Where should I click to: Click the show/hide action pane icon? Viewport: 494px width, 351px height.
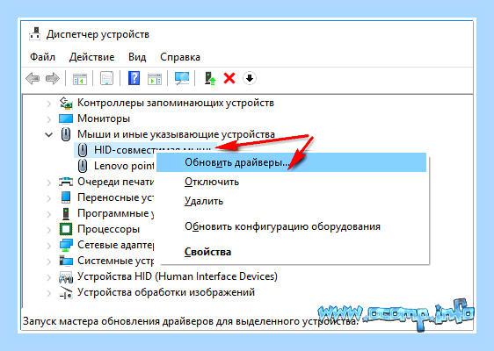click(x=155, y=79)
